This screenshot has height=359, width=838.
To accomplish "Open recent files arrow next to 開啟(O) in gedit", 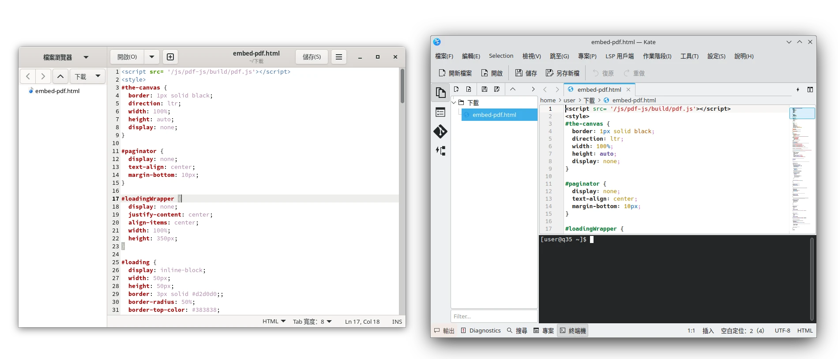I will (152, 57).
